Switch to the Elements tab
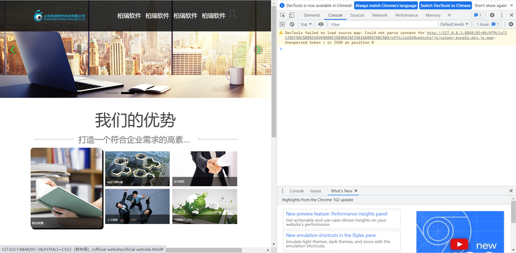This screenshot has height=253, width=516. [x=312, y=15]
